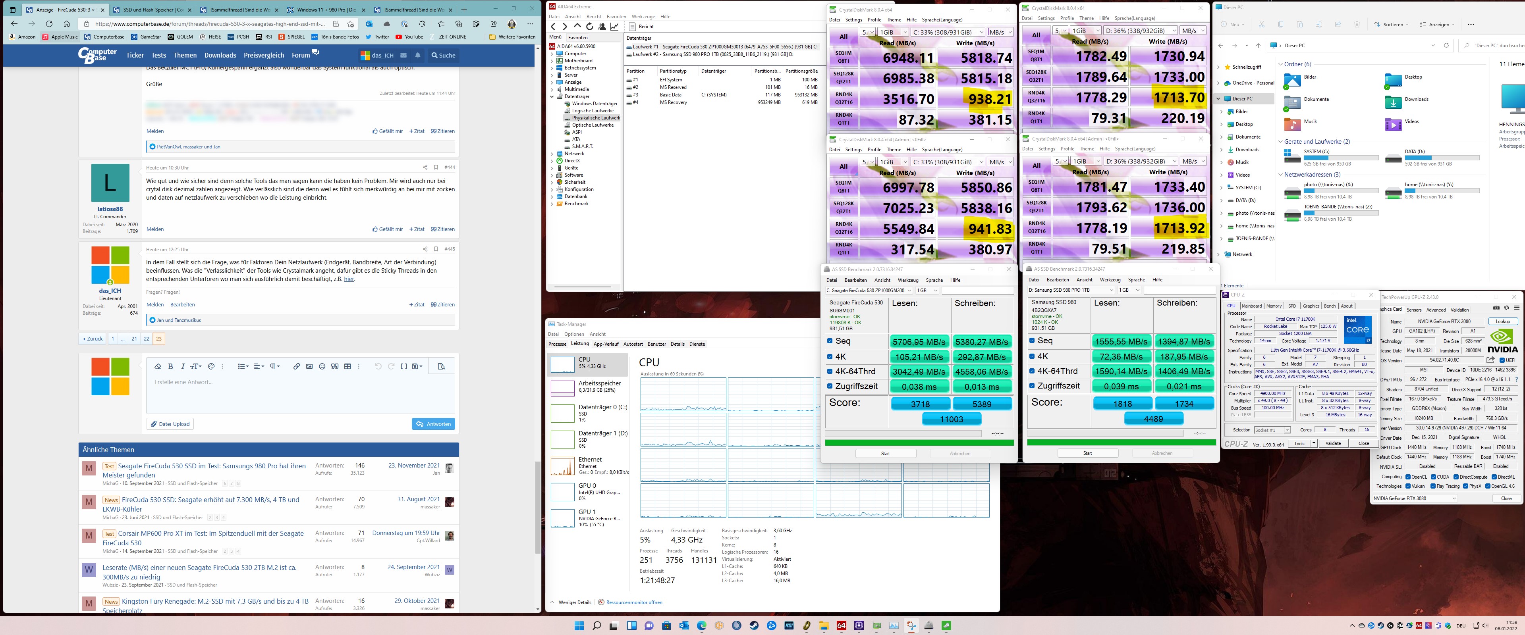1525x635 pixels.
Task: Switch to the Prozesse tab in Task-Manager
Action: tap(557, 344)
